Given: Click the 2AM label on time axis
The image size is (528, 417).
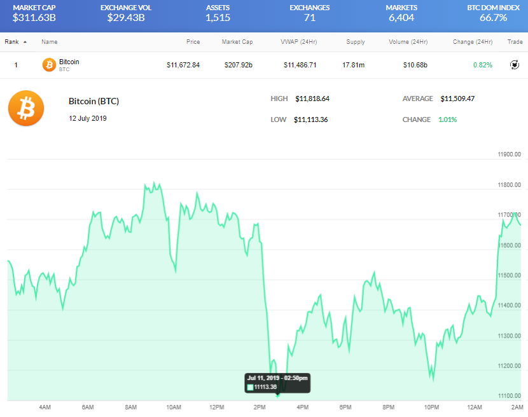Looking at the screenshot, I should 517,407.
